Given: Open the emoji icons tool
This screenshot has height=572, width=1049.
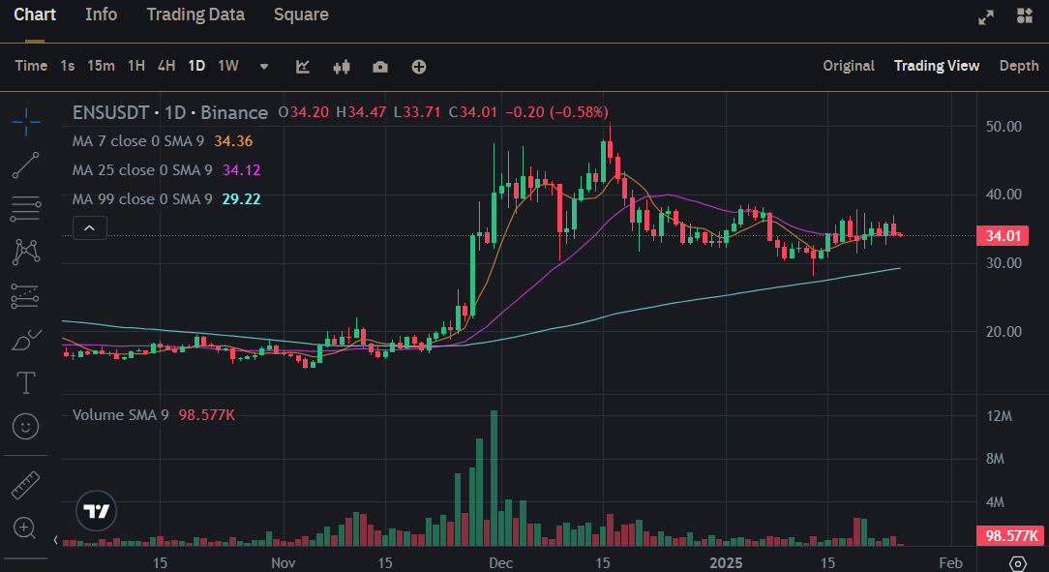Looking at the screenshot, I should [26, 426].
